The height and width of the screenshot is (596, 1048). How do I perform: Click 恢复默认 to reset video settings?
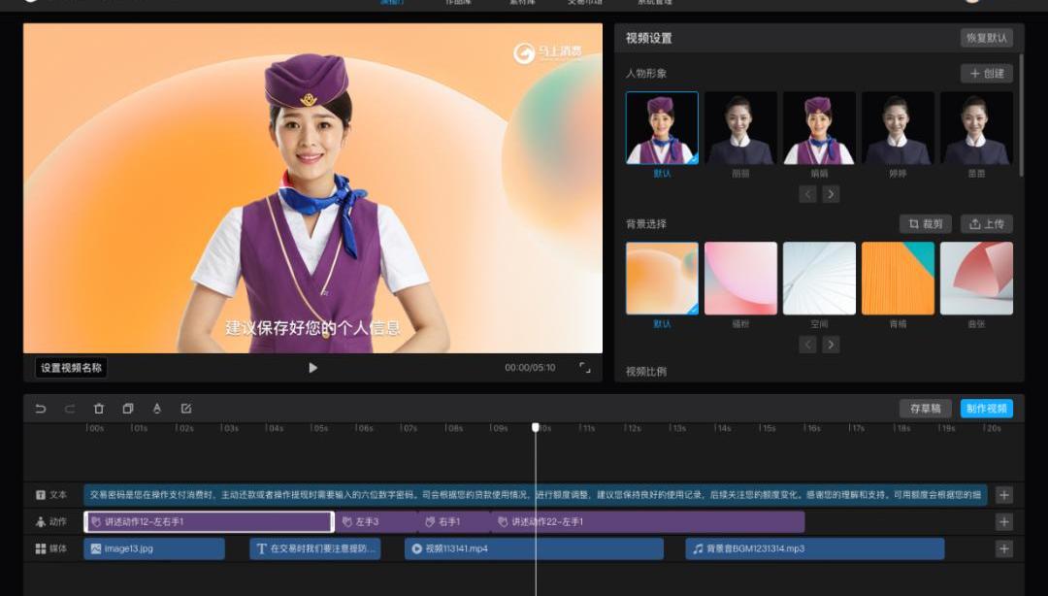coord(987,39)
